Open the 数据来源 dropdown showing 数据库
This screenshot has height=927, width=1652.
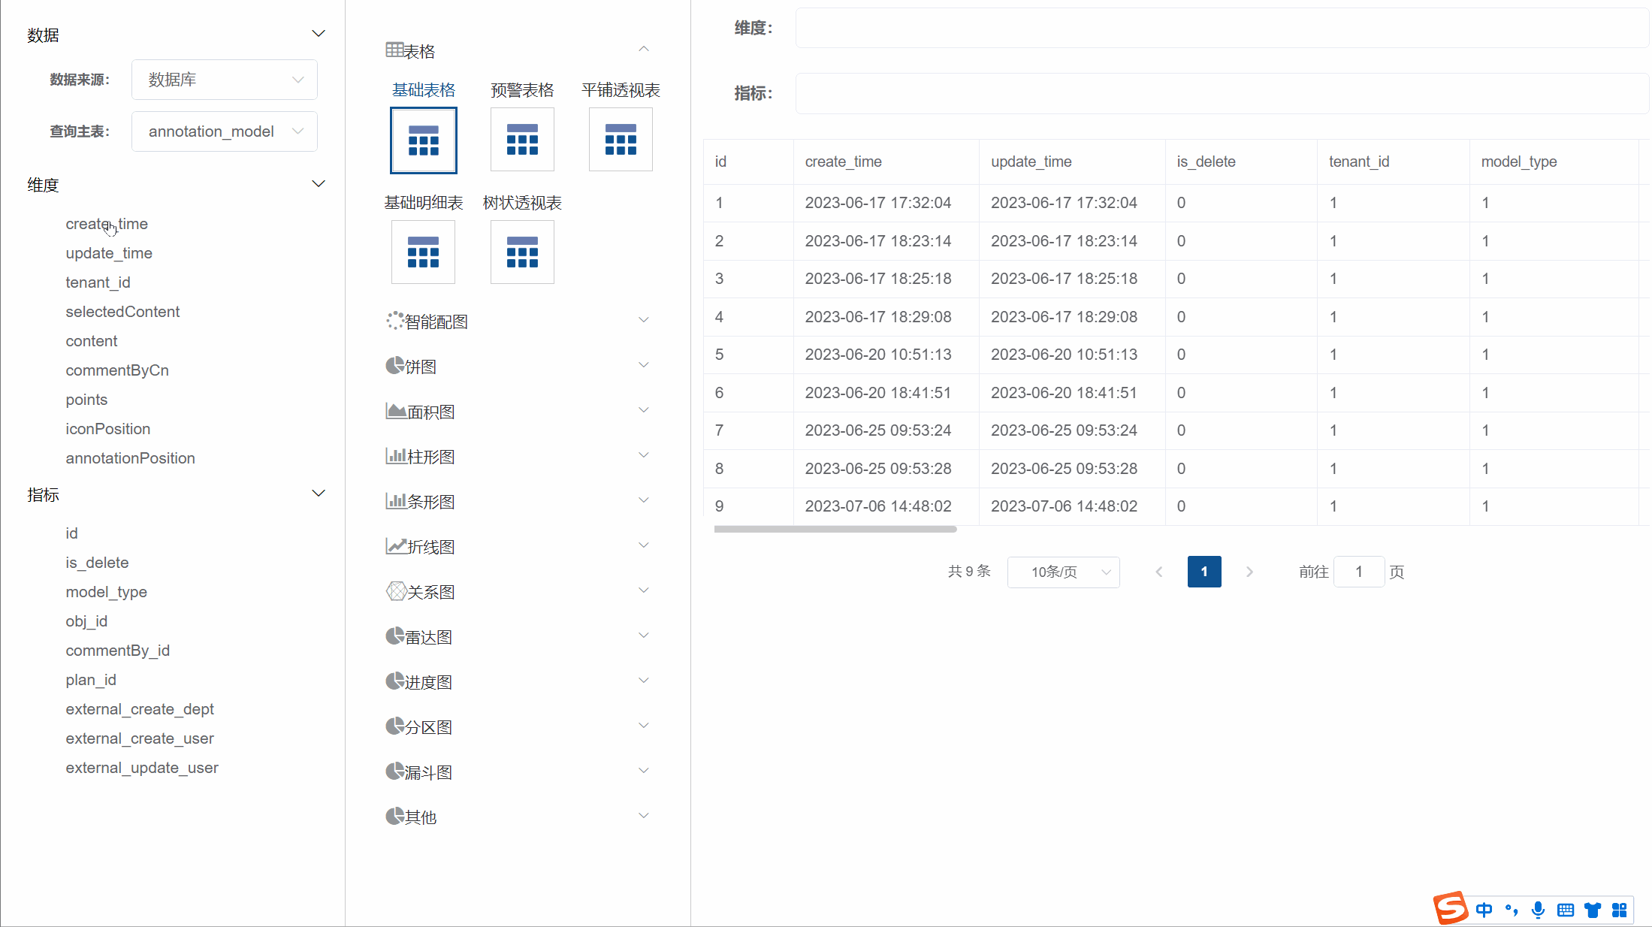pos(224,80)
